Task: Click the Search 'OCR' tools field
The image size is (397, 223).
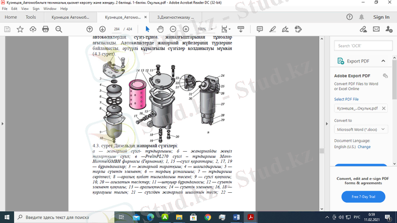Action: (x=362, y=46)
